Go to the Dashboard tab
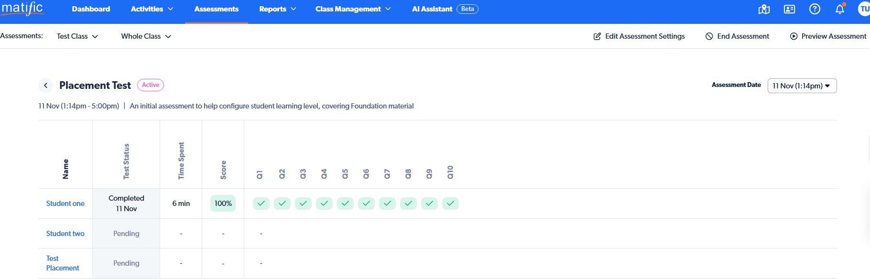The height and width of the screenshot is (280, 870). click(x=91, y=9)
